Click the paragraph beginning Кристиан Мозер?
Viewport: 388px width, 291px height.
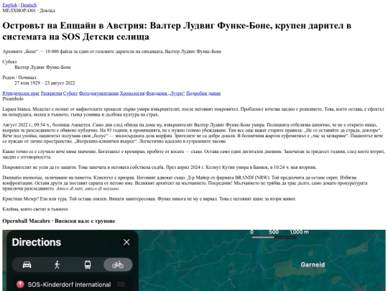(x=149, y=199)
